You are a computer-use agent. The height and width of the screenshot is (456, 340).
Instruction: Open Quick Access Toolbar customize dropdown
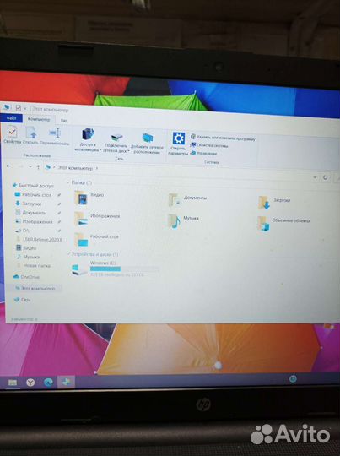click(x=25, y=108)
